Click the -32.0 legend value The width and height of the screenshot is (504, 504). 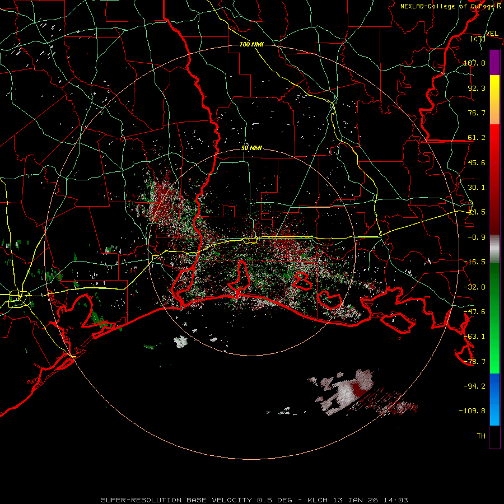click(x=474, y=287)
